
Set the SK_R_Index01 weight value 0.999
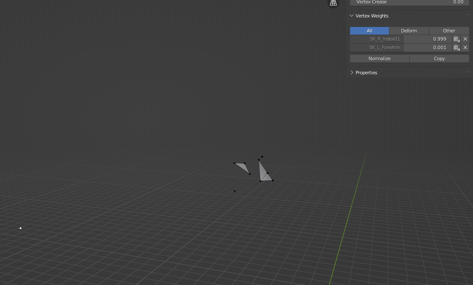click(x=428, y=39)
